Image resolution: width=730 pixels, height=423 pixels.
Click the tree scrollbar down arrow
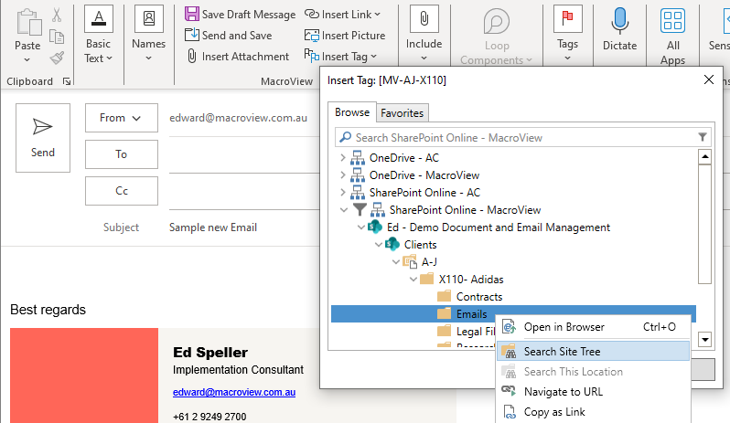pyautogui.click(x=705, y=340)
